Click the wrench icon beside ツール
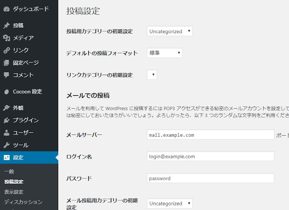The image size is (289, 210). (7, 145)
